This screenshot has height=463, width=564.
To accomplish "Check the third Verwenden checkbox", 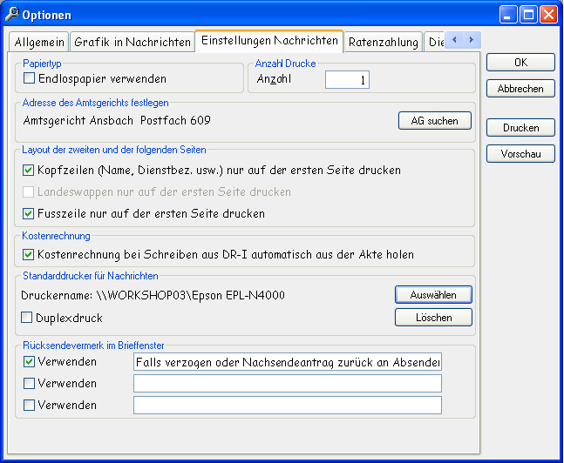I will 30,406.
